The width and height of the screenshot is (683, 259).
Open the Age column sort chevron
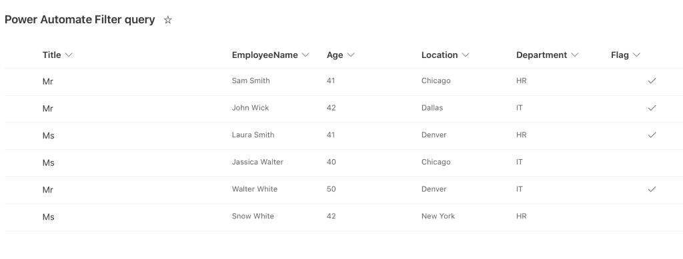click(351, 55)
